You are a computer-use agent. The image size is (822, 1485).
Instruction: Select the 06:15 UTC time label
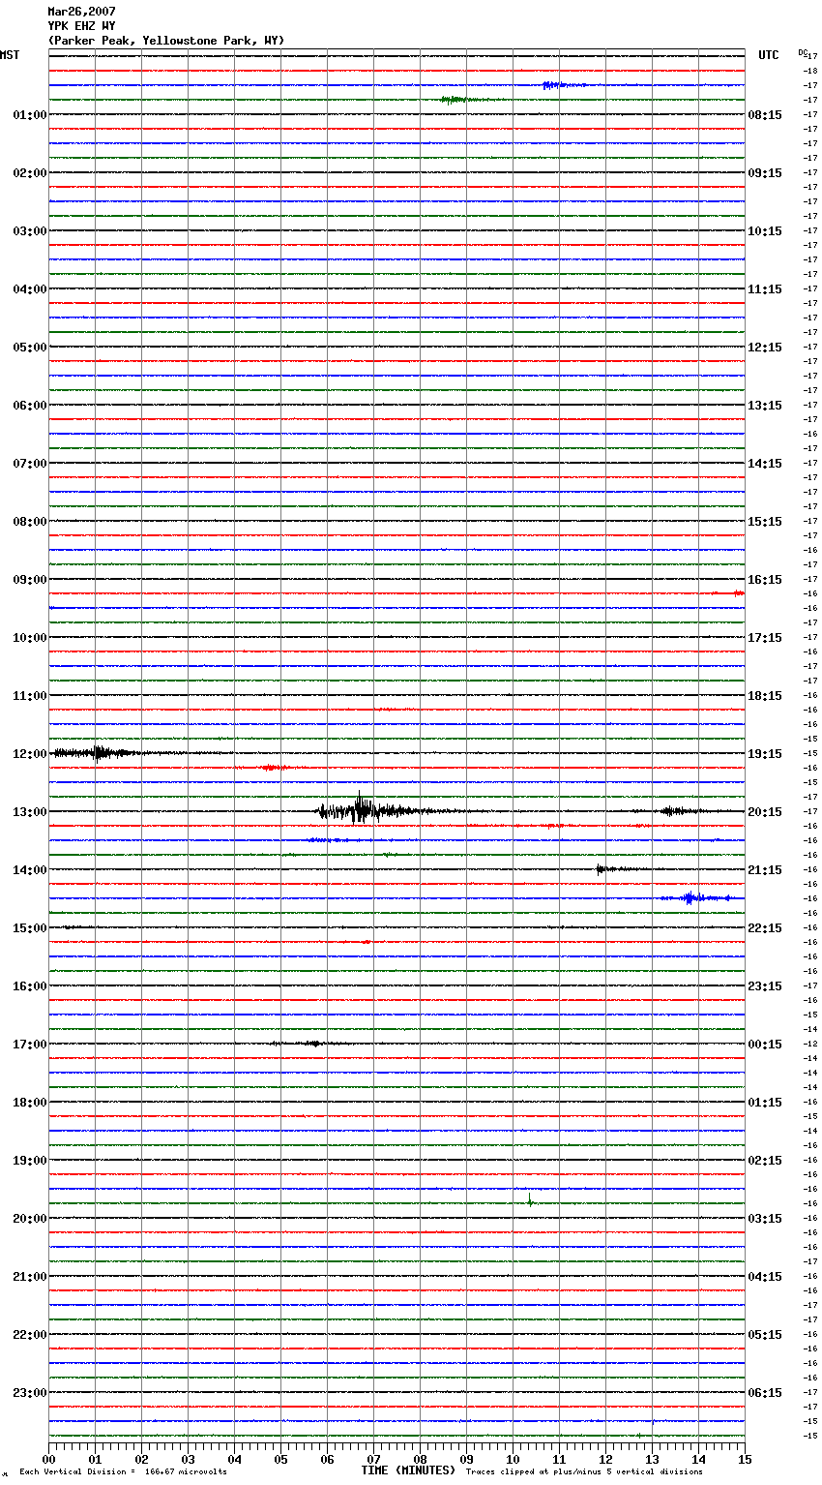765,1393
